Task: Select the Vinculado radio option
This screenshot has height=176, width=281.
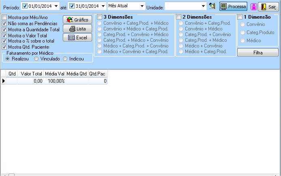Action: (36, 59)
